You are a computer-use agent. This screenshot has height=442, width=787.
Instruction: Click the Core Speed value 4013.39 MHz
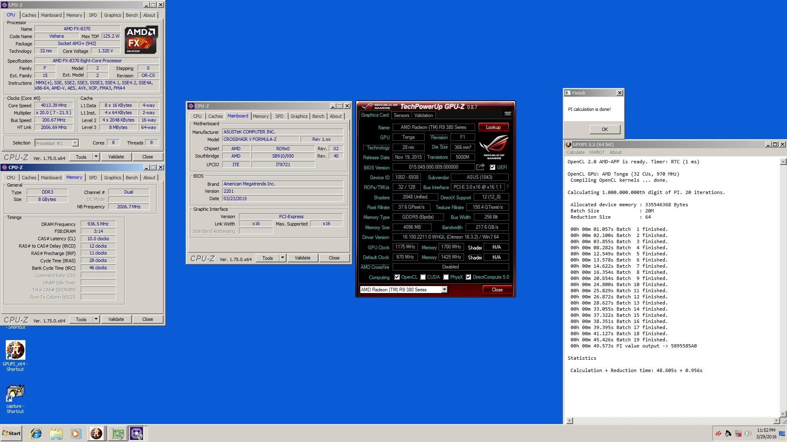(x=54, y=105)
